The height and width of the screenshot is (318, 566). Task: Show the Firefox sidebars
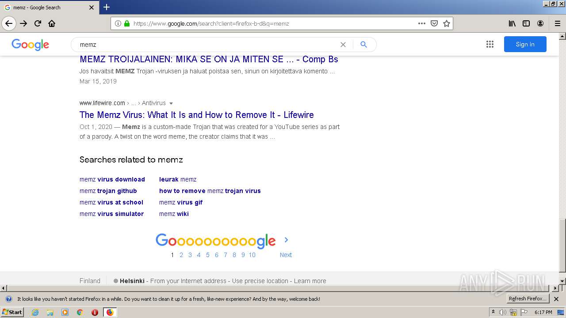pos(526,24)
